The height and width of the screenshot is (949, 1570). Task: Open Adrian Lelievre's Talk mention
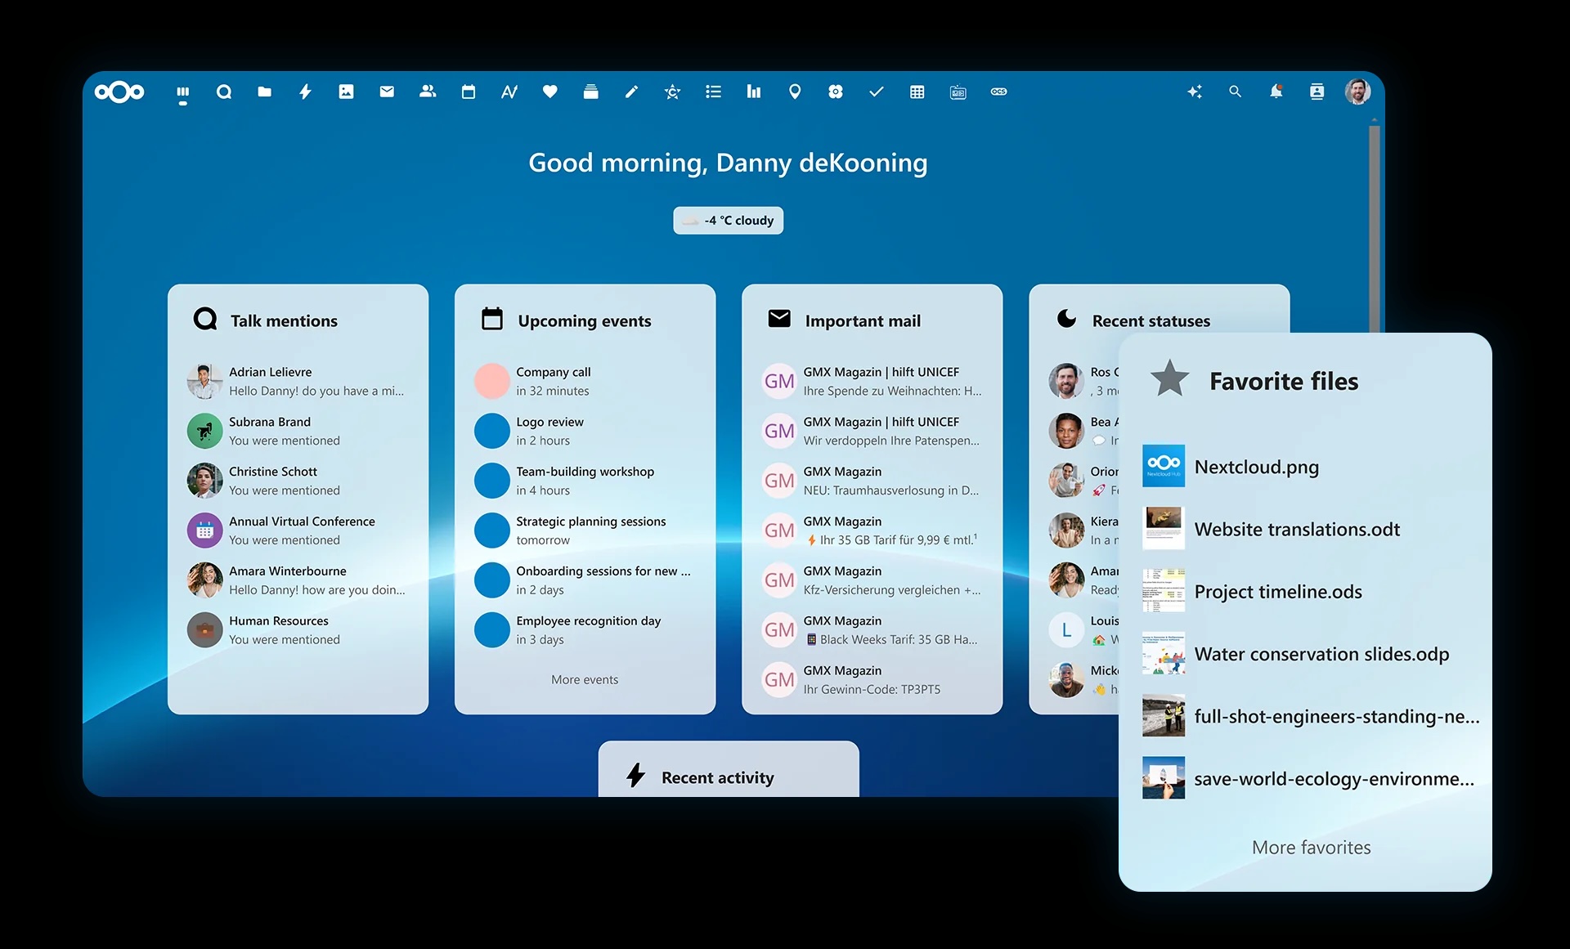[x=298, y=382]
